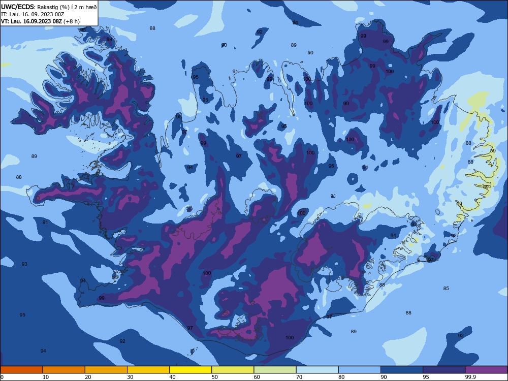508x381 pixels.
Task: Click the legend label '20'
Action: 88,377
